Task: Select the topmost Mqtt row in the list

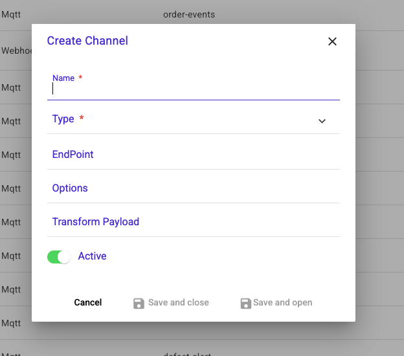Action: (x=11, y=14)
